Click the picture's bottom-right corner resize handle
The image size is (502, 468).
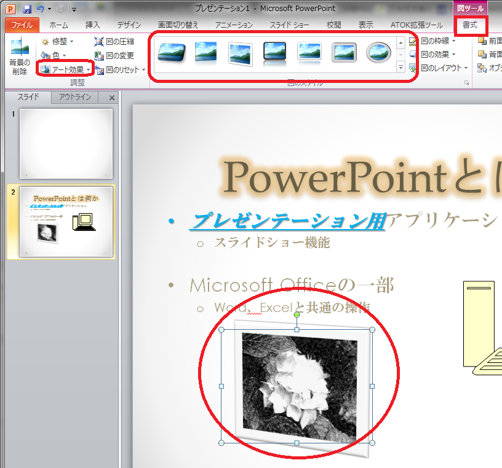[x=372, y=443]
